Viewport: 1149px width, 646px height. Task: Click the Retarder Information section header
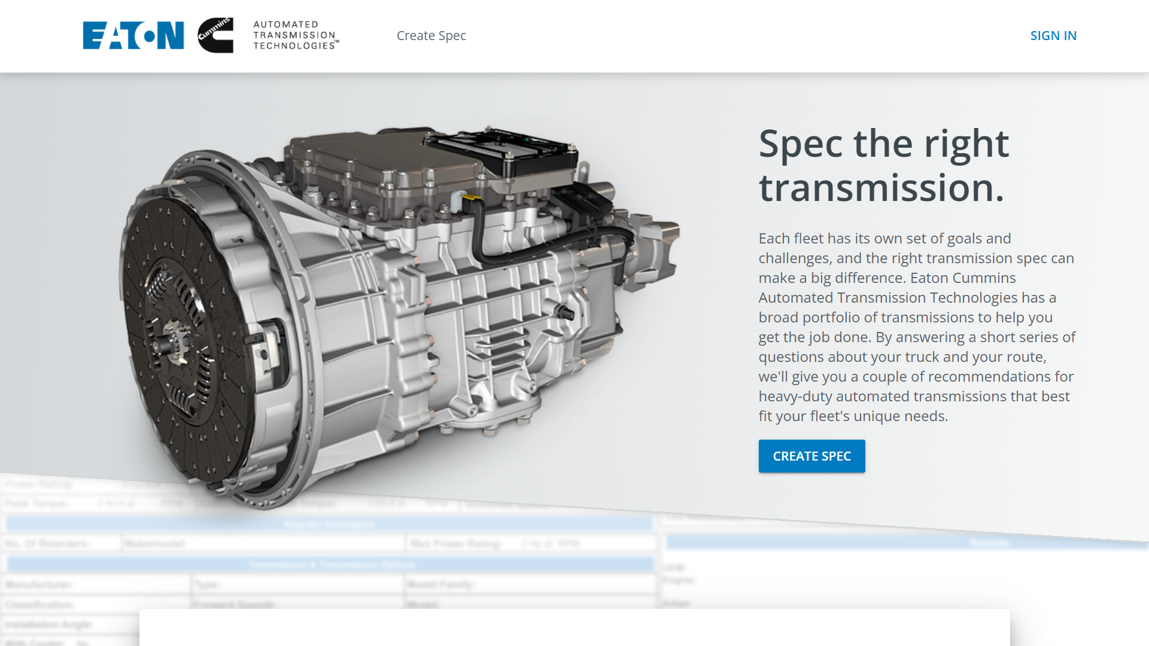tap(329, 523)
